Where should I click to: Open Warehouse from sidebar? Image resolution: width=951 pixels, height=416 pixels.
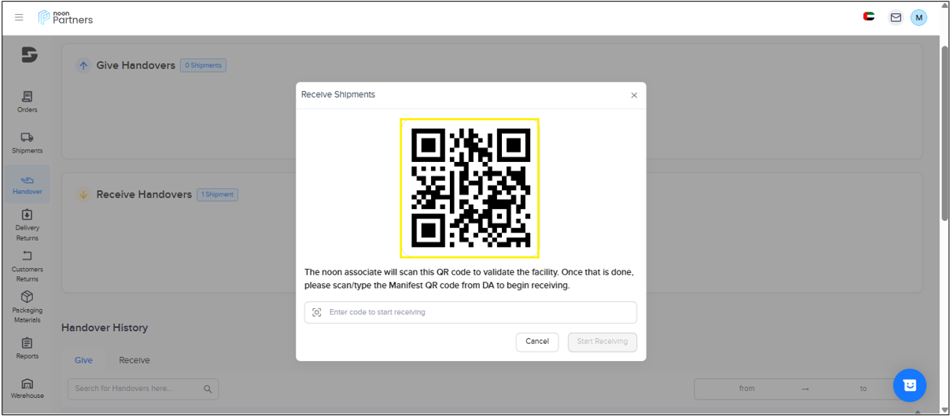point(28,388)
